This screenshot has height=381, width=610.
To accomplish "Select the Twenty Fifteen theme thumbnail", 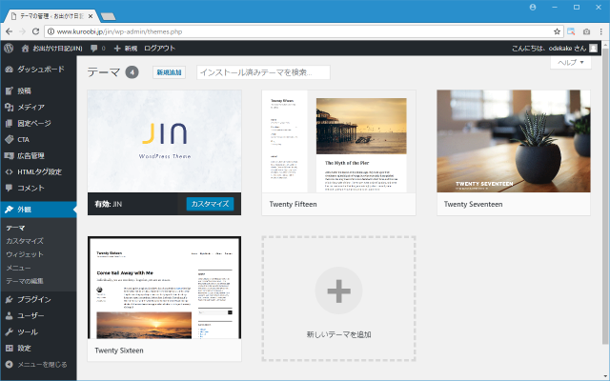I will click(x=338, y=142).
